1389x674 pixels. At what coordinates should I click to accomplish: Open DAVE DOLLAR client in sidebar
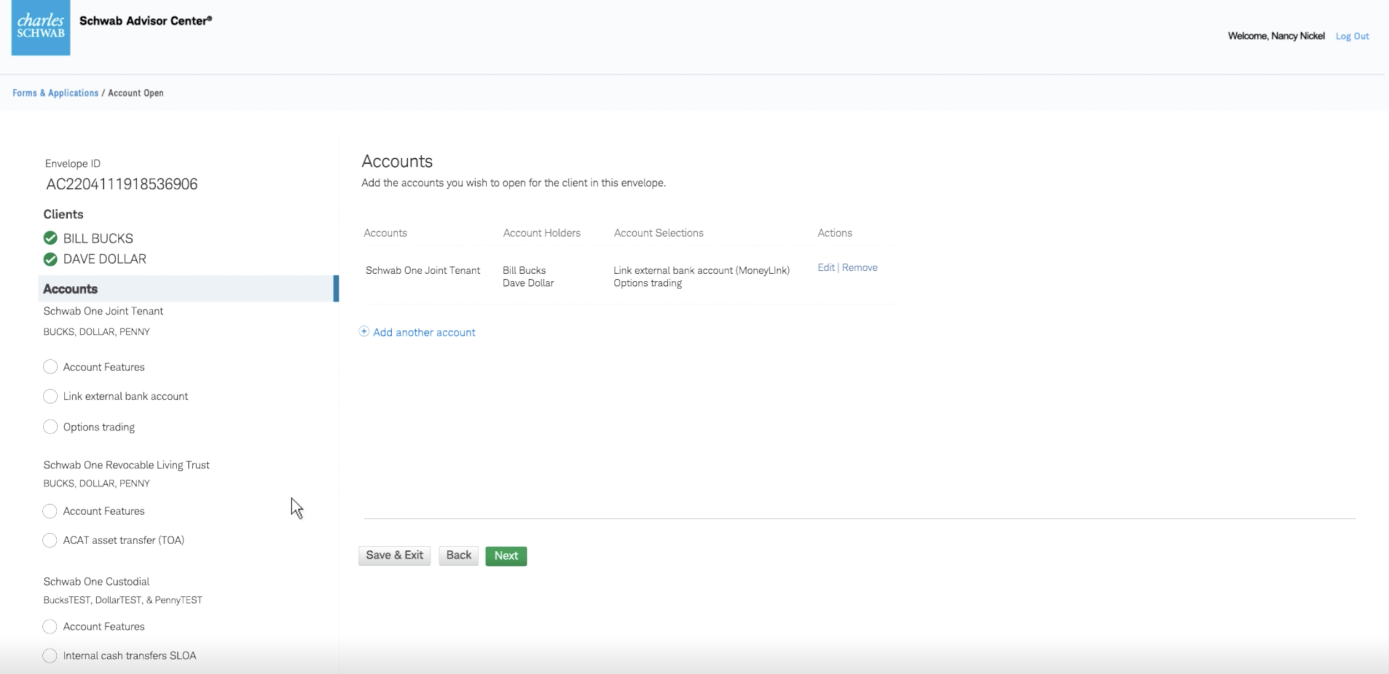coord(104,259)
